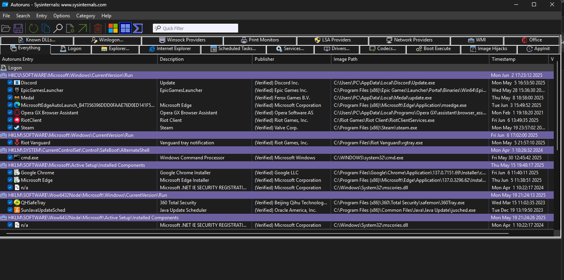
Task: Toggle the cmd.exe entry checkbox
Action: tap(10, 158)
